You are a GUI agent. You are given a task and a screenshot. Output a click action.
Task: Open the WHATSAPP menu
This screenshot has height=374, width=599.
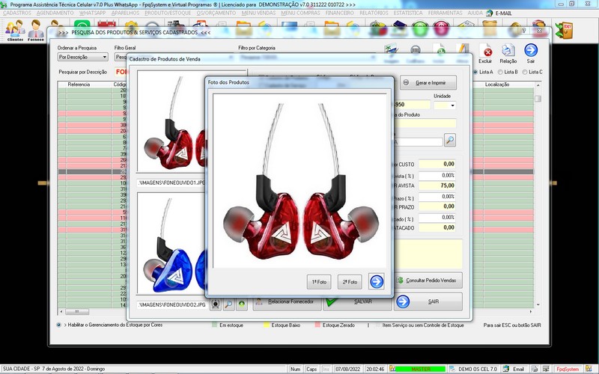(92, 13)
